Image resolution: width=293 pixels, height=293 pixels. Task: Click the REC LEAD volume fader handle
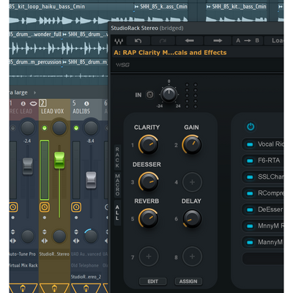pos(28,166)
